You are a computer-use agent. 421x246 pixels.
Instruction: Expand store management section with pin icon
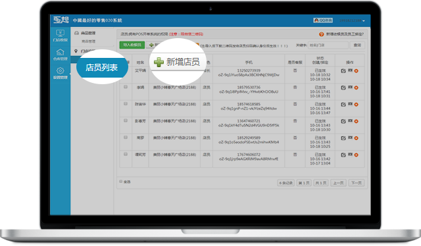coord(85,51)
